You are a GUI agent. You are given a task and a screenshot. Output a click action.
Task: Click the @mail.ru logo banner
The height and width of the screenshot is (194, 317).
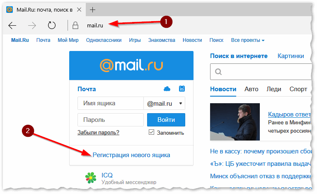[131, 65]
